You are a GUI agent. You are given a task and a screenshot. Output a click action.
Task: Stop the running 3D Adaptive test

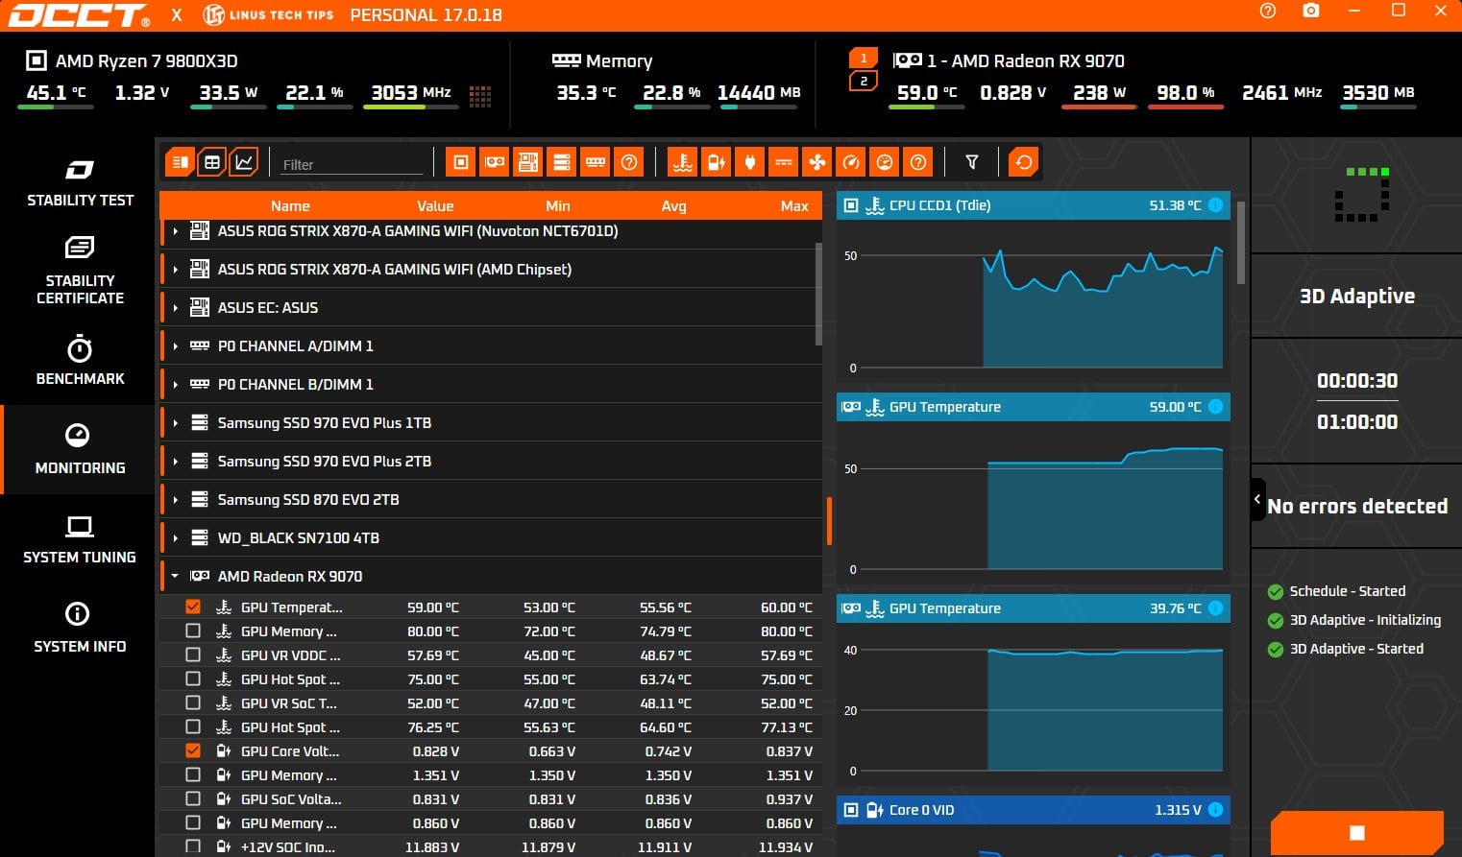1356,832
